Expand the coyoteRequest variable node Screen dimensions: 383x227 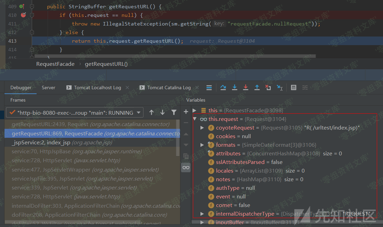tap(202, 128)
